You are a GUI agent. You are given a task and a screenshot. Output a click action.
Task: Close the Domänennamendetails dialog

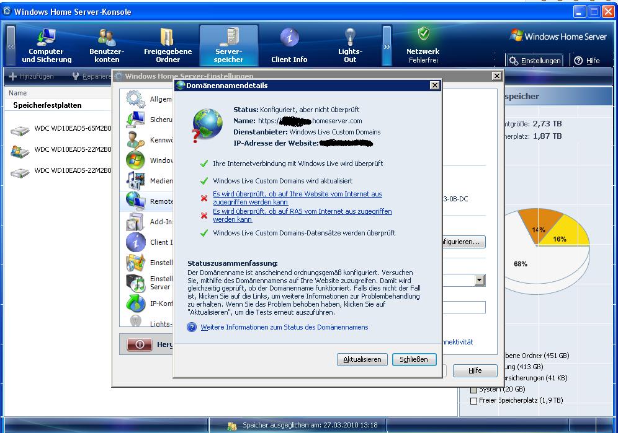(434, 85)
